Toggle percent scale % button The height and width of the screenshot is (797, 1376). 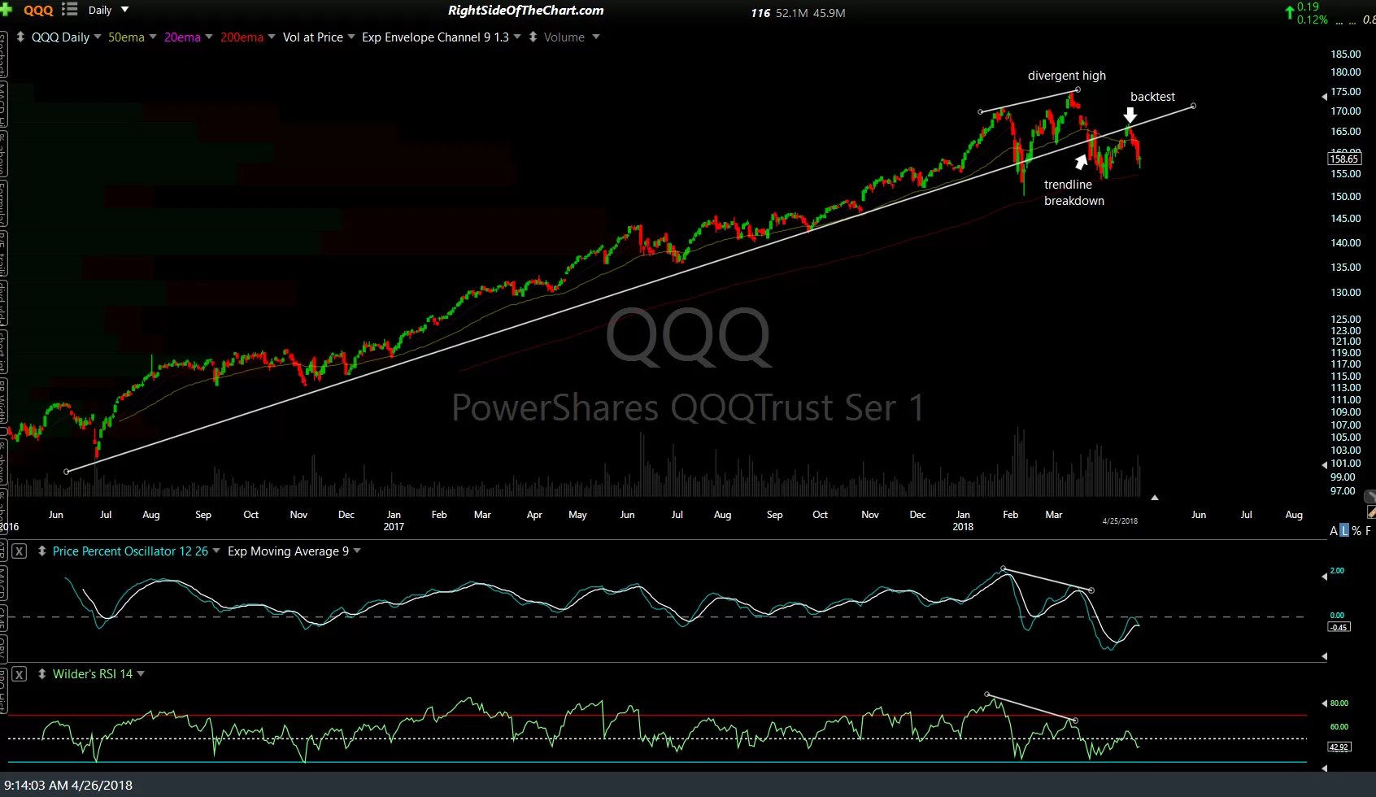point(1356,530)
